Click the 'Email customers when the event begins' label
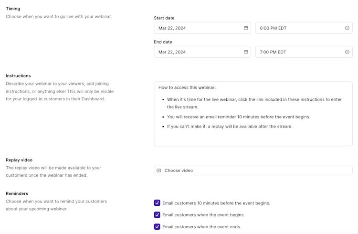The width and height of the screenshot is (358, 234). 203,215
